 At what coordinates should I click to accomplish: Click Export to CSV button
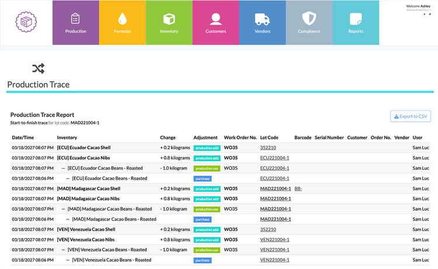click(x=411, y=116)
